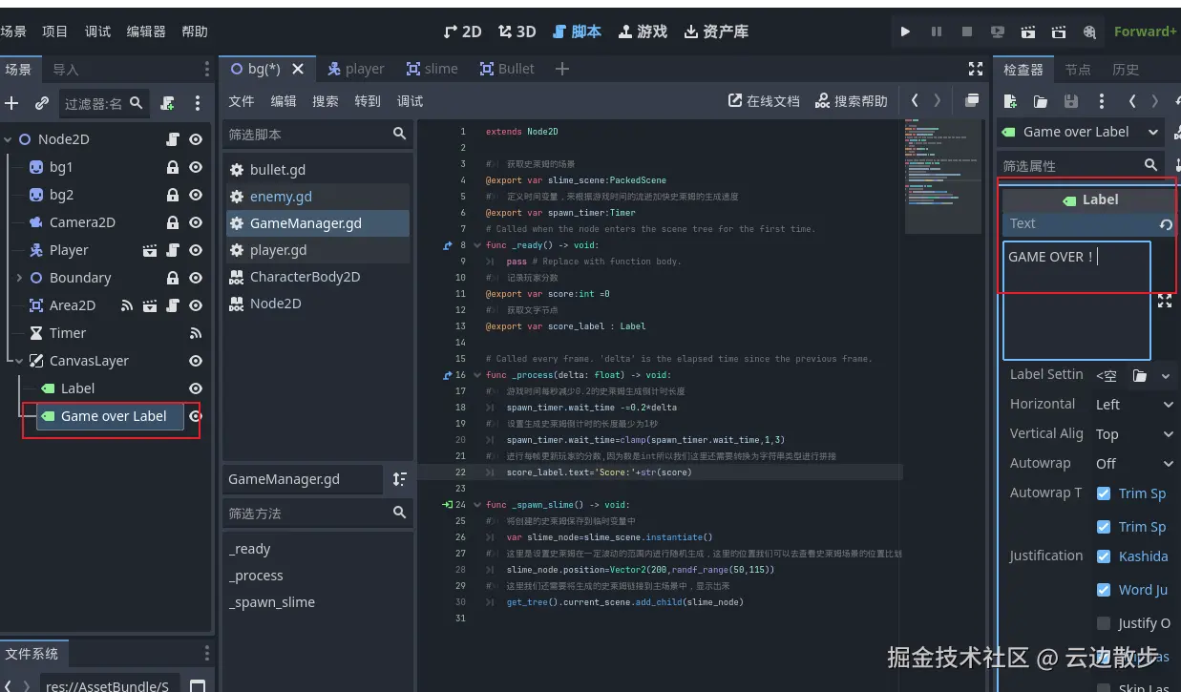Enable Movie Maker film reel icon

click(1089, 31)
